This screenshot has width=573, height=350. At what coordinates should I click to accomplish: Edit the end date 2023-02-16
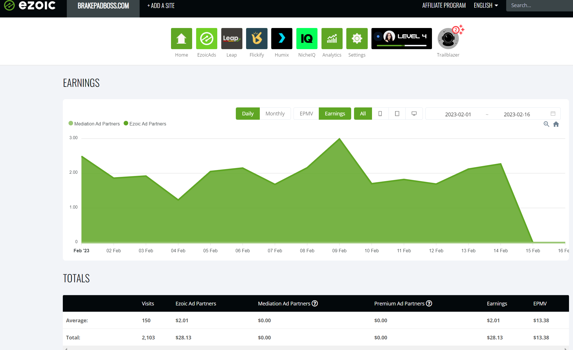517,114
